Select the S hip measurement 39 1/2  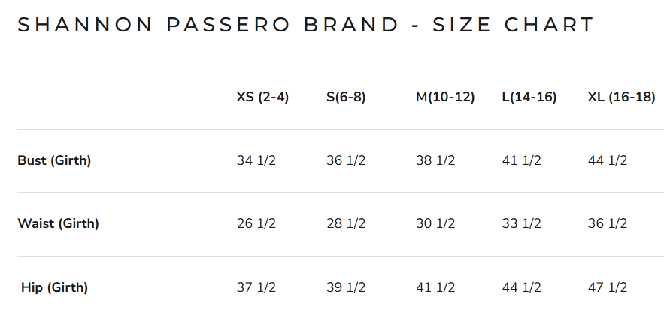[346, 287]
